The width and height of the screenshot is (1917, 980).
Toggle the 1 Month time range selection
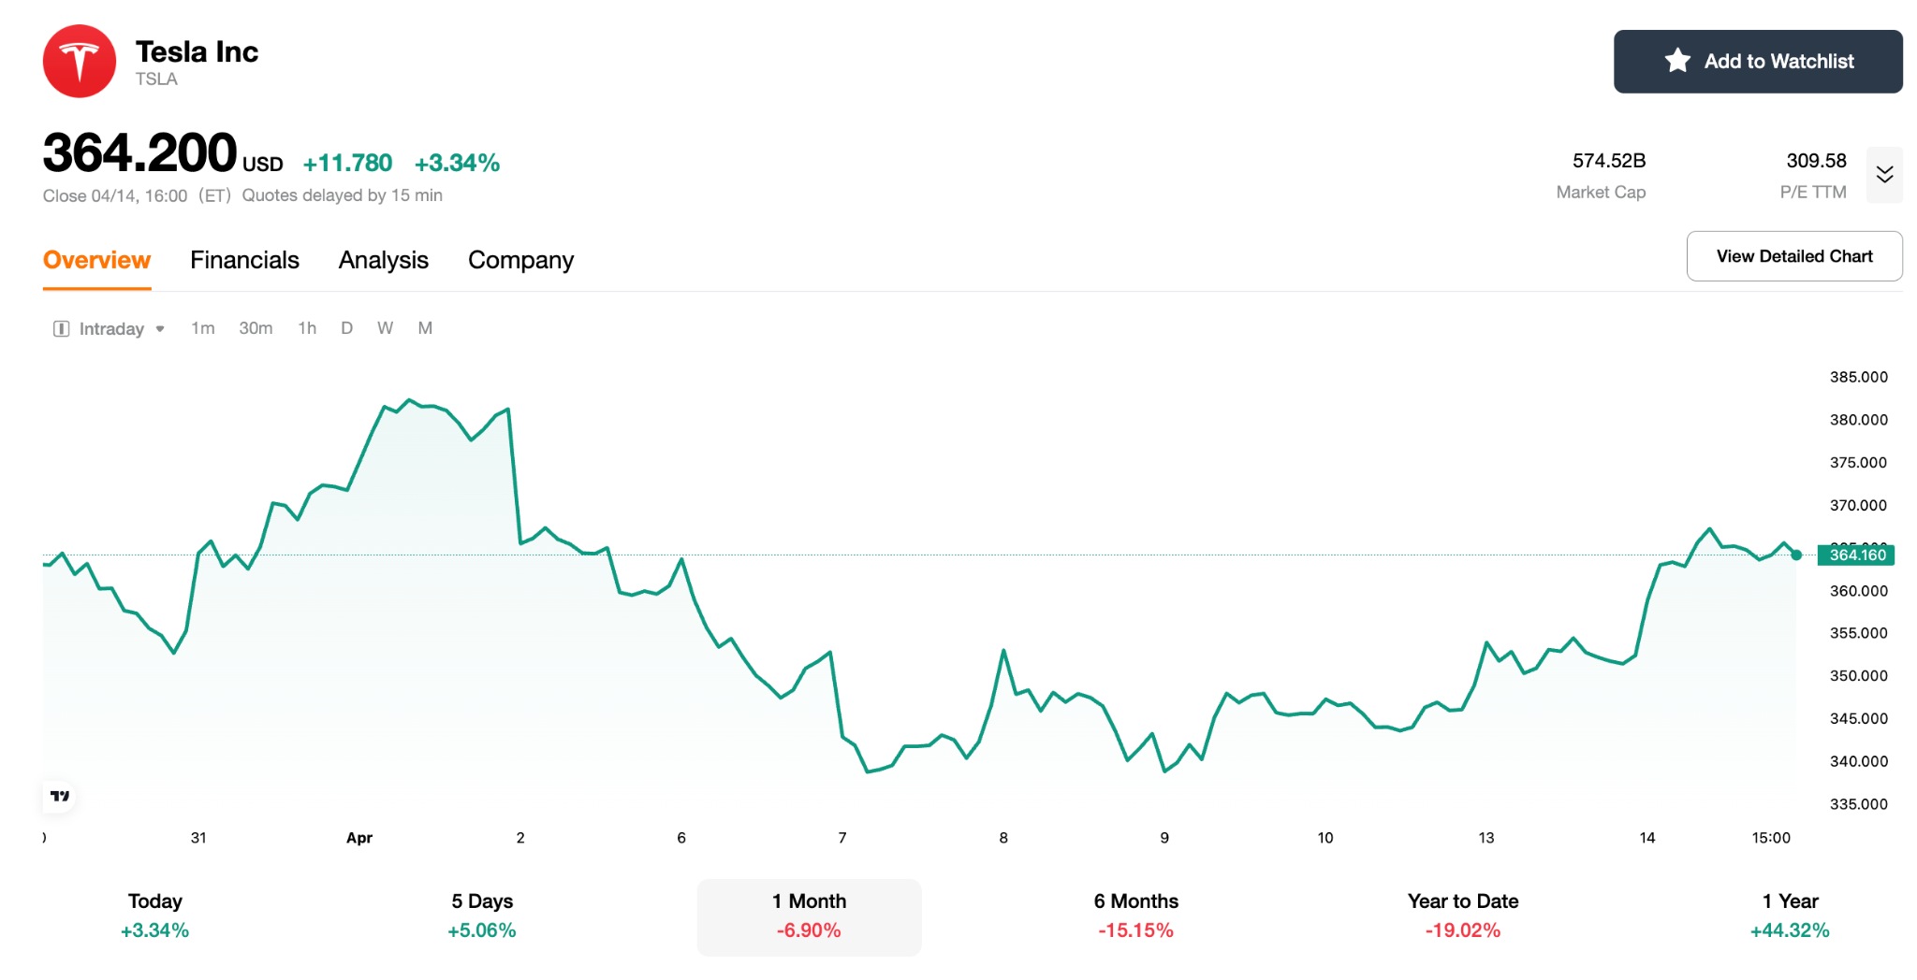coord(808,916)
